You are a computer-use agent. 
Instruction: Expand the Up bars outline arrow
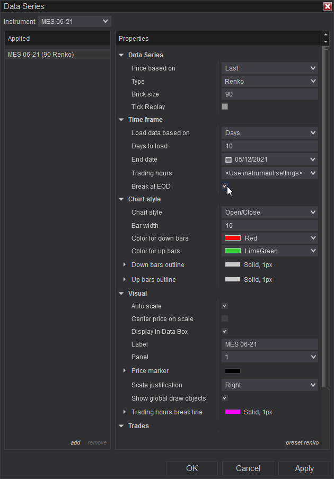coord(125,280)
